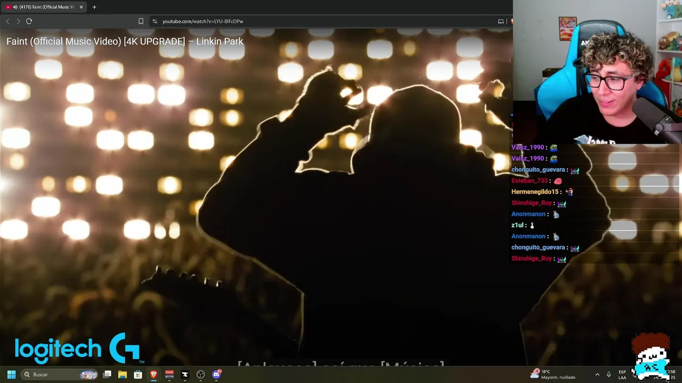Viewport: 682px width, 383px height.
Task: Open the Windows Start menu
Action: [11, 374]
